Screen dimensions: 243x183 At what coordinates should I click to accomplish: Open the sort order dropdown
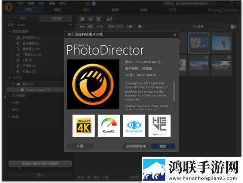pyautogui.click(x=130, y=27)
